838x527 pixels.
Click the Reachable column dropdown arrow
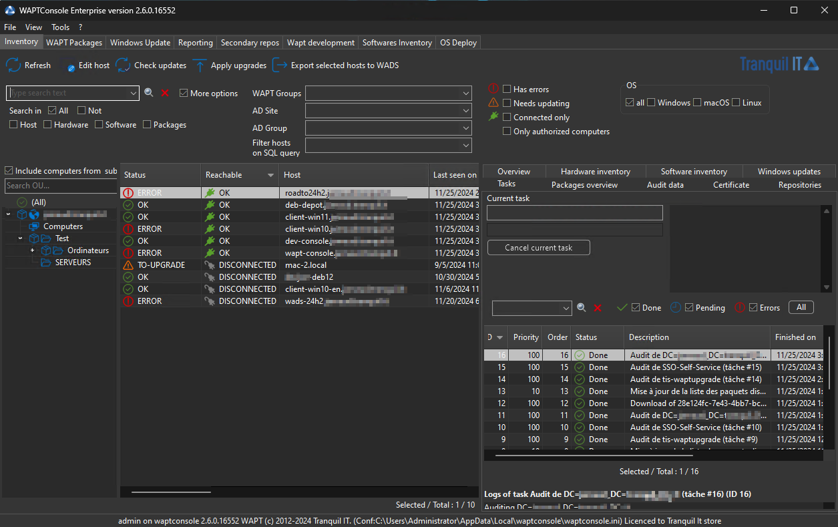pyautogui.click(x=270, y=176)
